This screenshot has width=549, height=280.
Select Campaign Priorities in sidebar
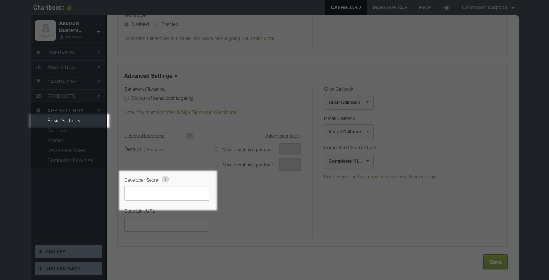[x=70, y=160]
